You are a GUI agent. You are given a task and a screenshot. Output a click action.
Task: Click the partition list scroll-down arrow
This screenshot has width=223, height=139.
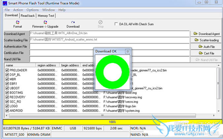tap(218, 111)
